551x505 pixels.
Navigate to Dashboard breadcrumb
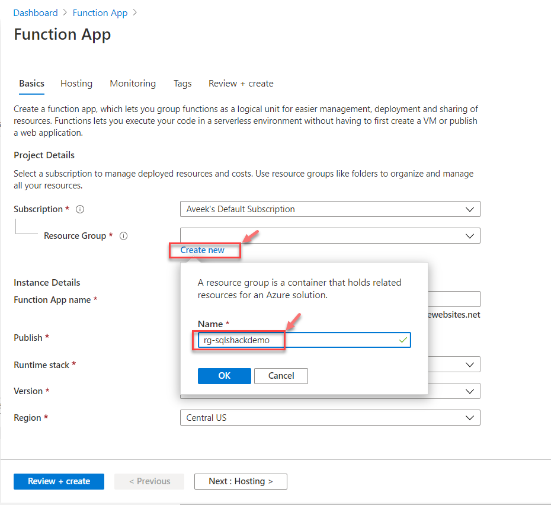[x=36, y=12]
